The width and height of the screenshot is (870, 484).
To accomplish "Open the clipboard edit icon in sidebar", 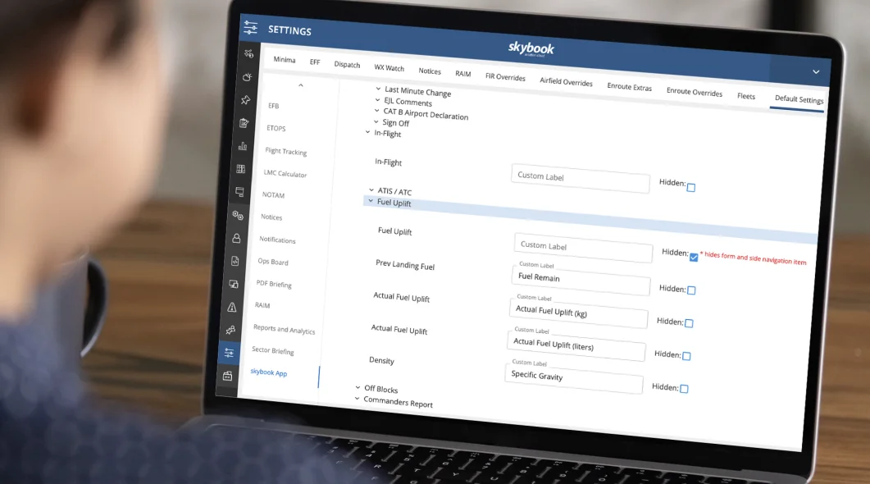I will 244,123.
